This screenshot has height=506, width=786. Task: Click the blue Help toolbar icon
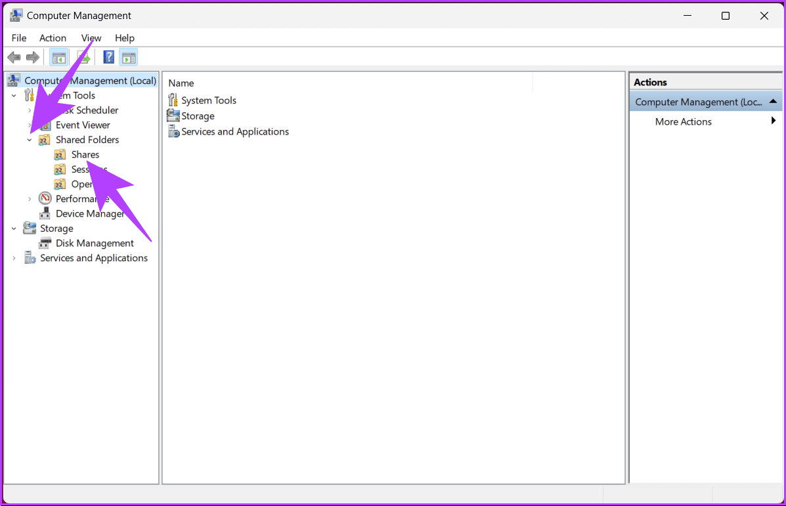(x=109, y=58)
